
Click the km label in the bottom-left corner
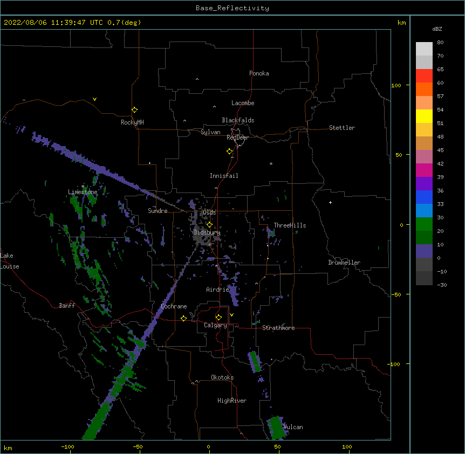(8, 448)
